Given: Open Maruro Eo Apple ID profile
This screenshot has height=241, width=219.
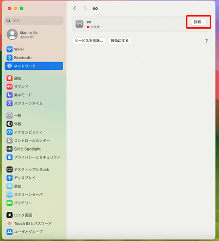Looking at the screenshot, I should pos(22,34).
